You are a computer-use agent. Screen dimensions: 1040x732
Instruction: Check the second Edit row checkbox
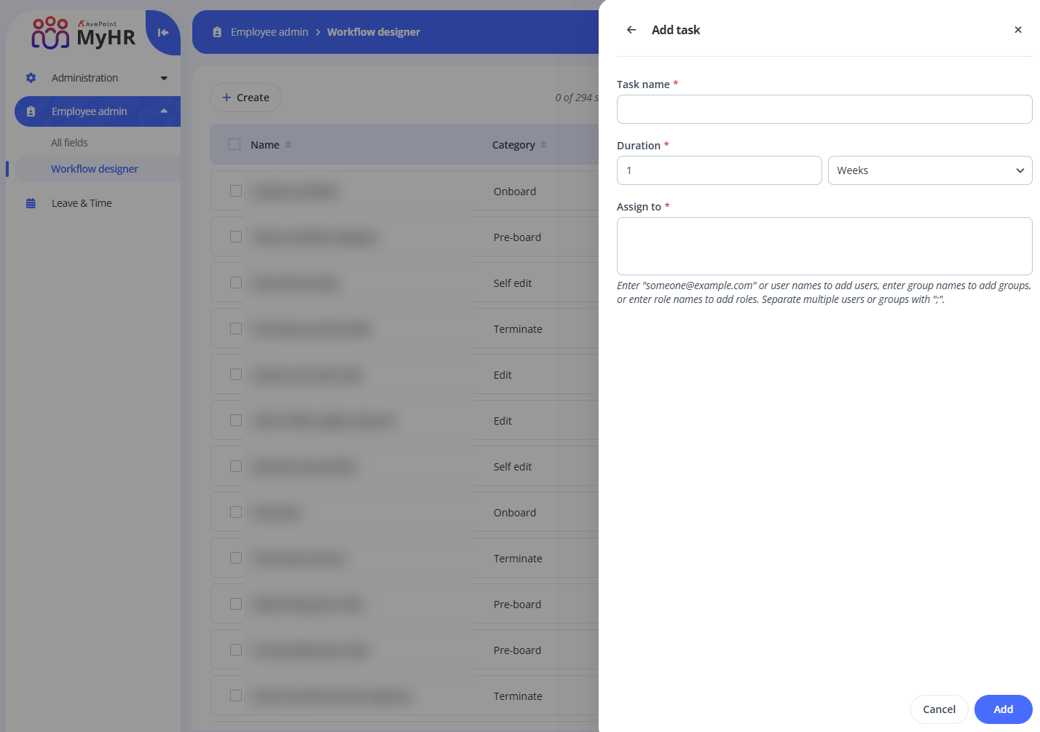[236, 420]
